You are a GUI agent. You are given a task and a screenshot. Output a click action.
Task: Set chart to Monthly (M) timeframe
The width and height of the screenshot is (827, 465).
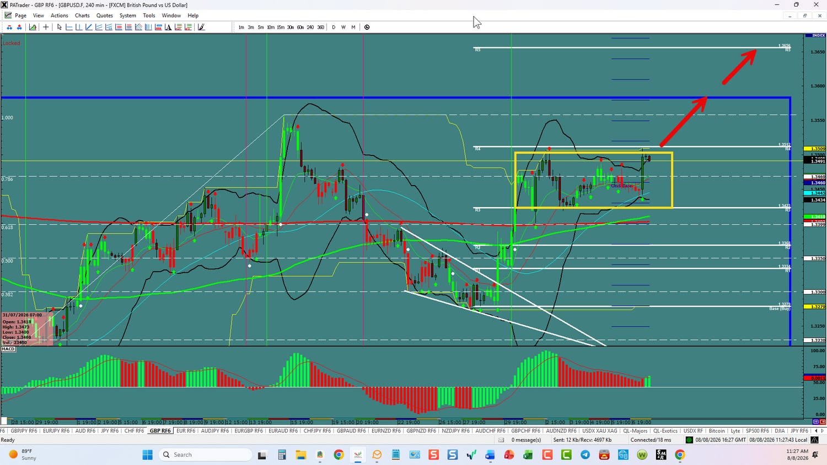click(353, 27)
